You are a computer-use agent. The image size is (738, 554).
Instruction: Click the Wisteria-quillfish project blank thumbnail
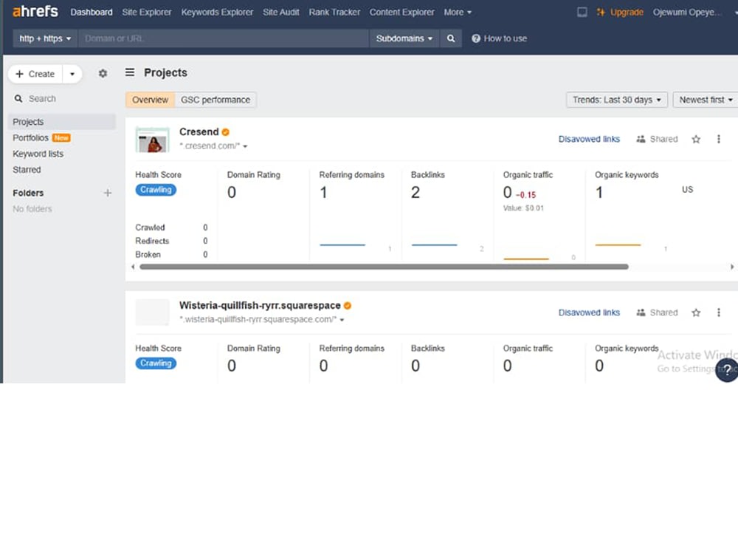(153, 312)
